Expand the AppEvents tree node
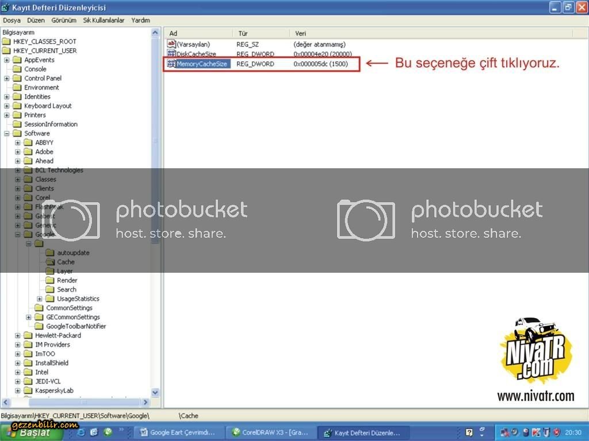The height and width of the screenshot is (441, 589). pyautogui.click(x=7, y=60)
